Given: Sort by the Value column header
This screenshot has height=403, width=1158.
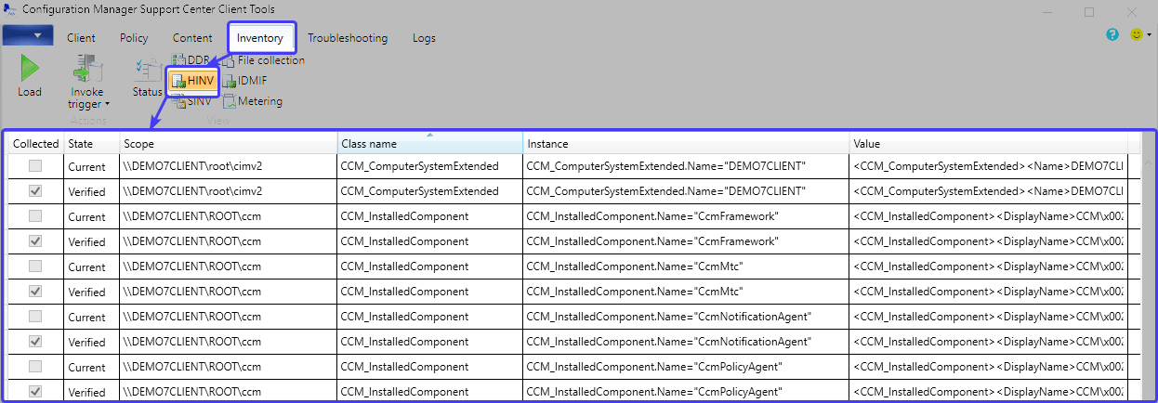Looking at the screenshot, I should (x=988, y=144).
